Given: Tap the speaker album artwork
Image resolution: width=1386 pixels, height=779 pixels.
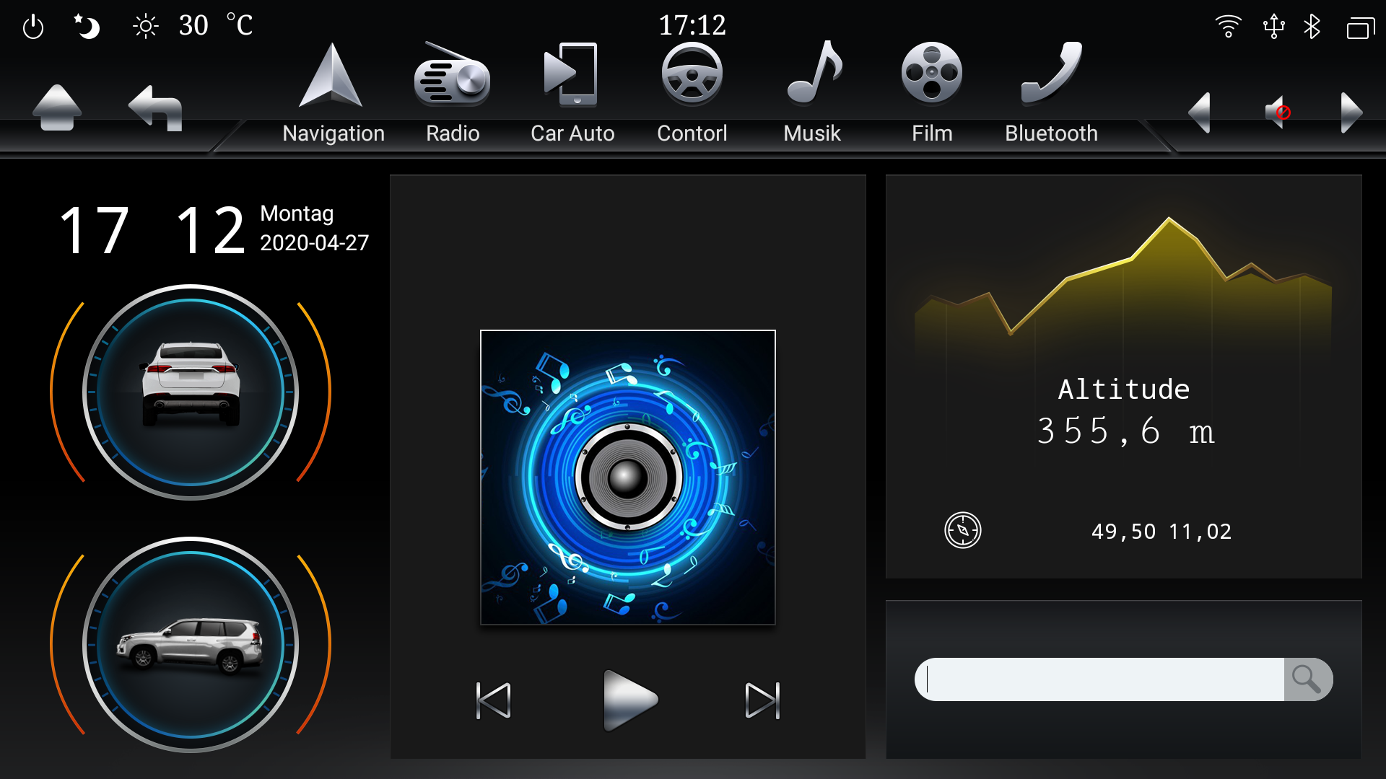Looking at the screenshot, I should [628, 477].
